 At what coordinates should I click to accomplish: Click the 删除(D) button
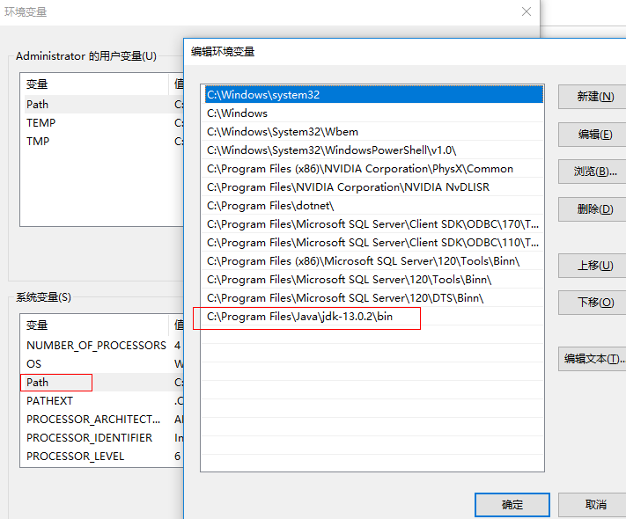pyautogui.click(x=592, y=209)
